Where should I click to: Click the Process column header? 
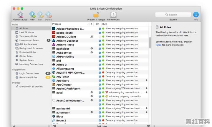[x=57, y=24]
